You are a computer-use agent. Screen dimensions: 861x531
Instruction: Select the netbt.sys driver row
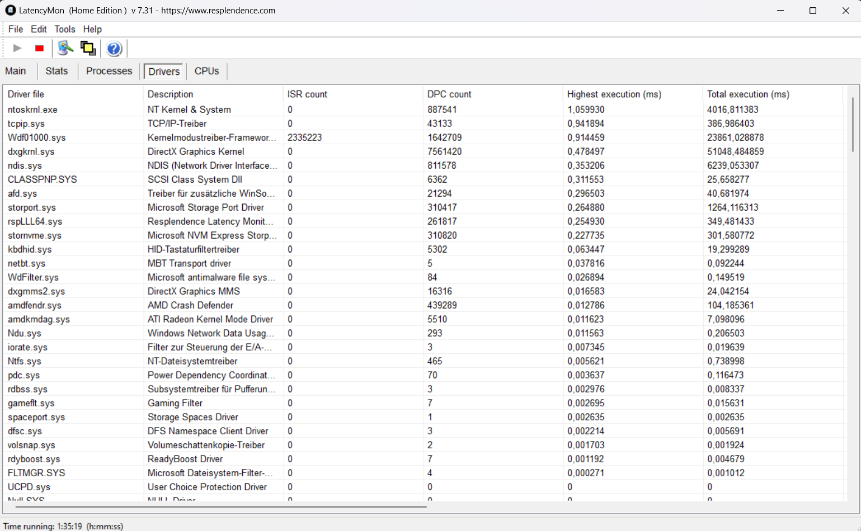pos(425,263)
